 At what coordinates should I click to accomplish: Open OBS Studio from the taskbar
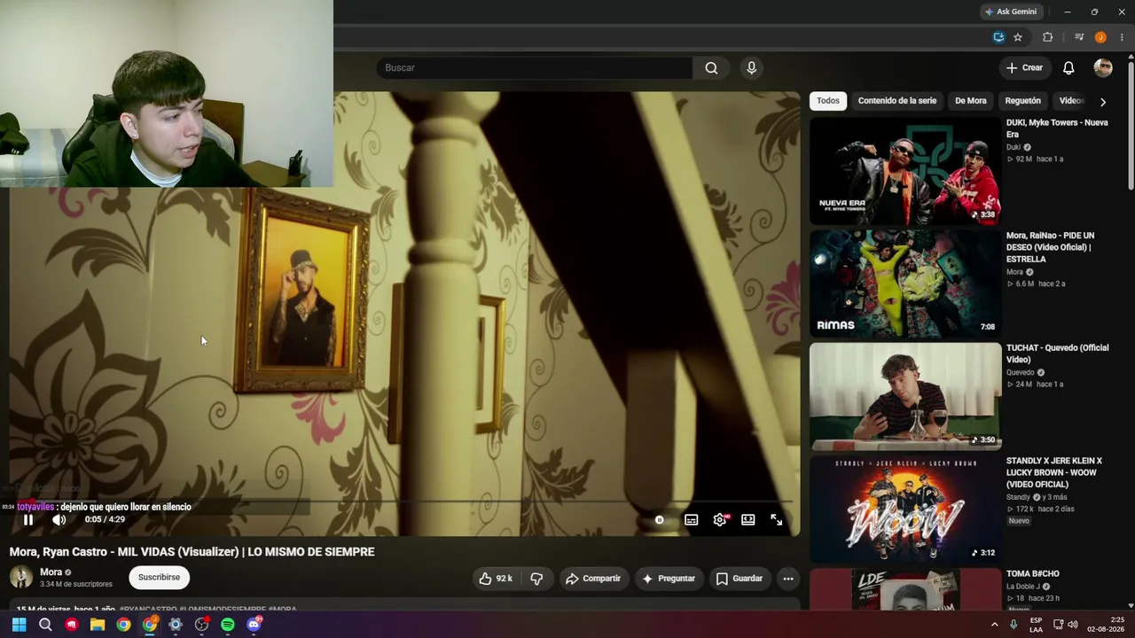click(202, 625)
